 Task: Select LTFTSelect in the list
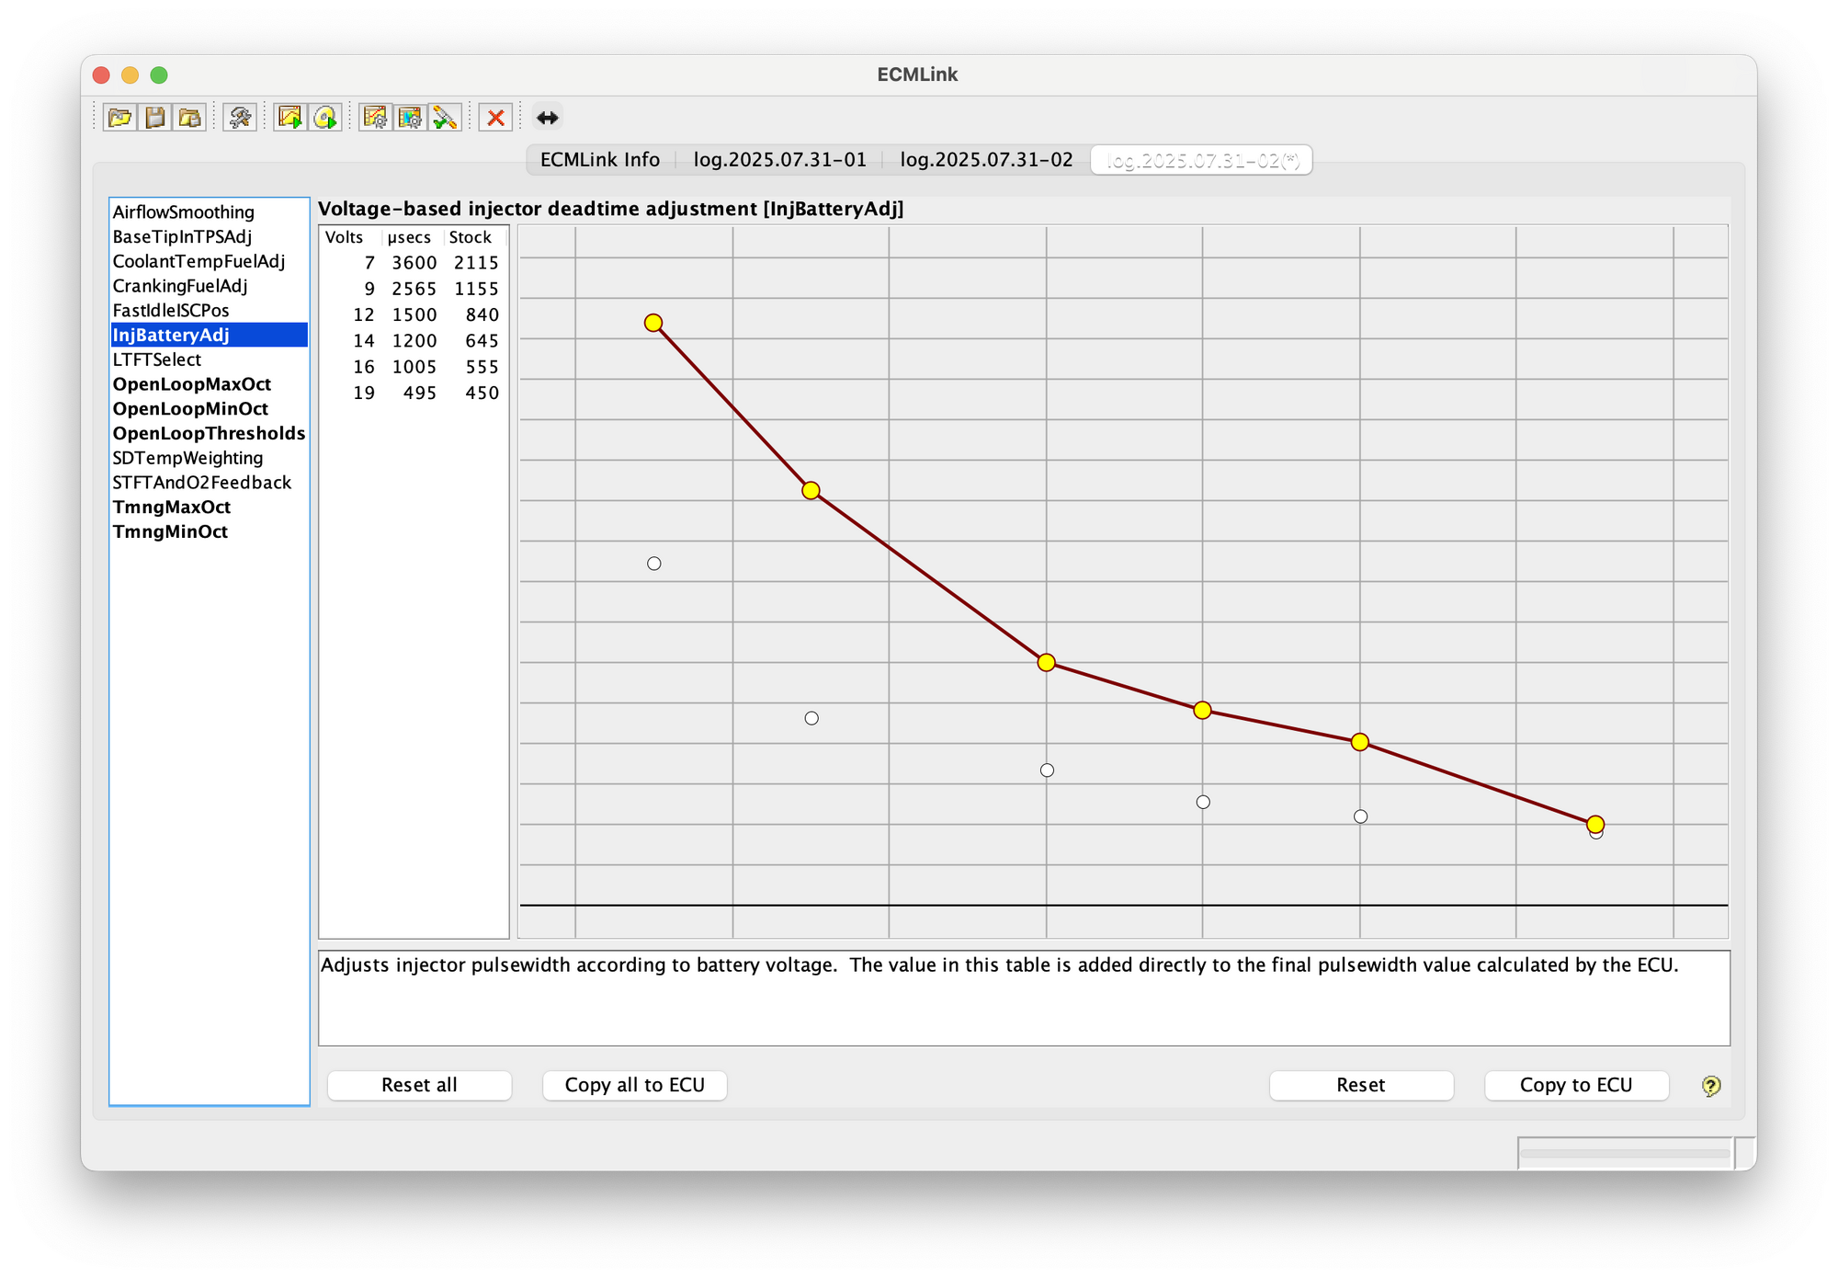[x=209, y=359]
